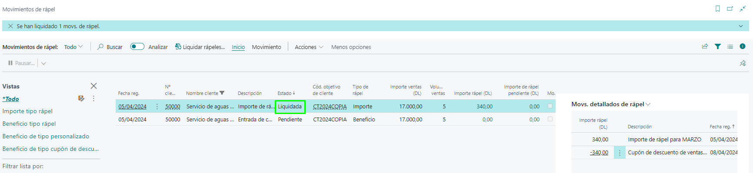Toggle the filter pane funnel icon
The width and height of the screenshot is (753, 173).
(x=718, y=46)
